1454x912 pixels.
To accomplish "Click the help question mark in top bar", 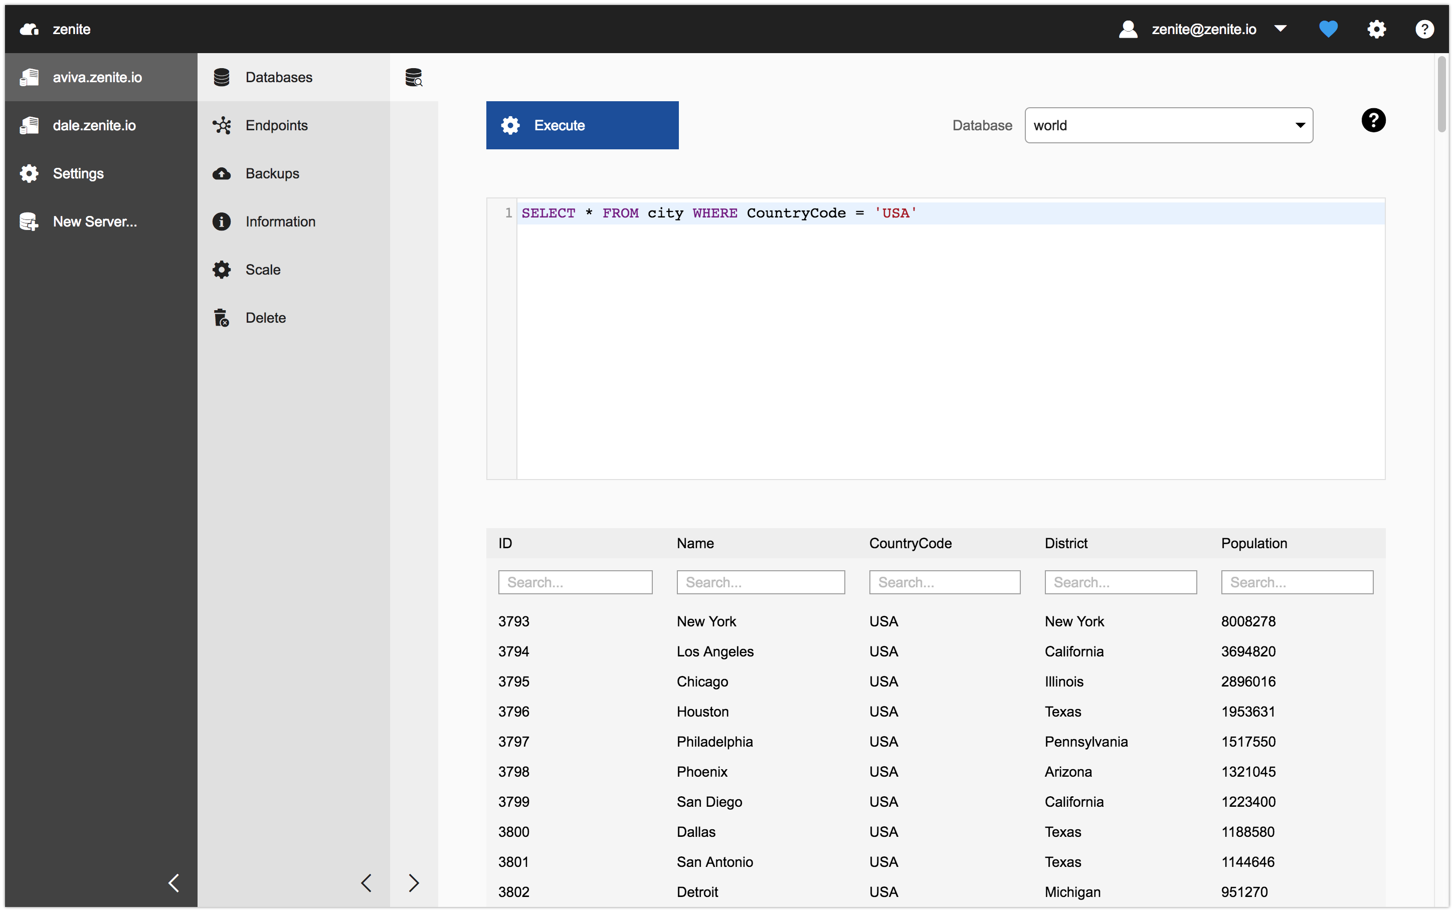I will [1424, 29].
